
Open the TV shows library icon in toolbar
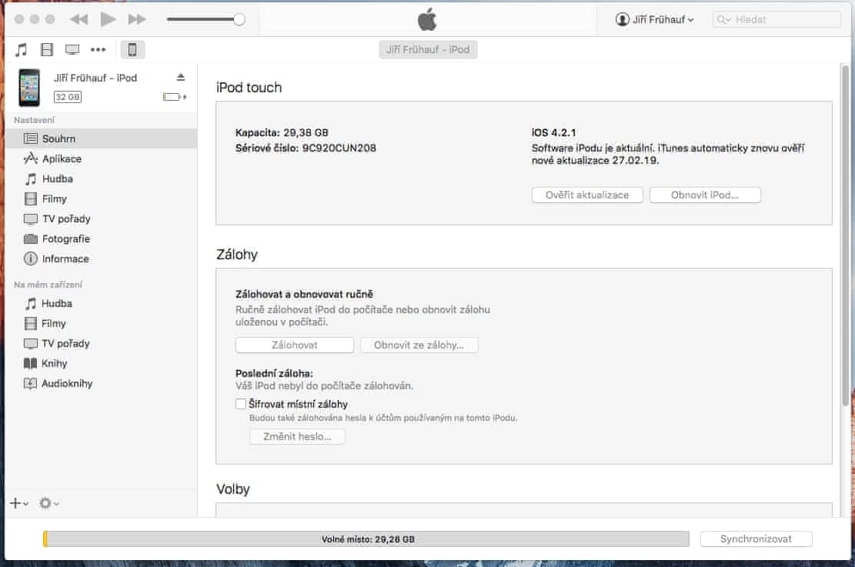(72, 49)
